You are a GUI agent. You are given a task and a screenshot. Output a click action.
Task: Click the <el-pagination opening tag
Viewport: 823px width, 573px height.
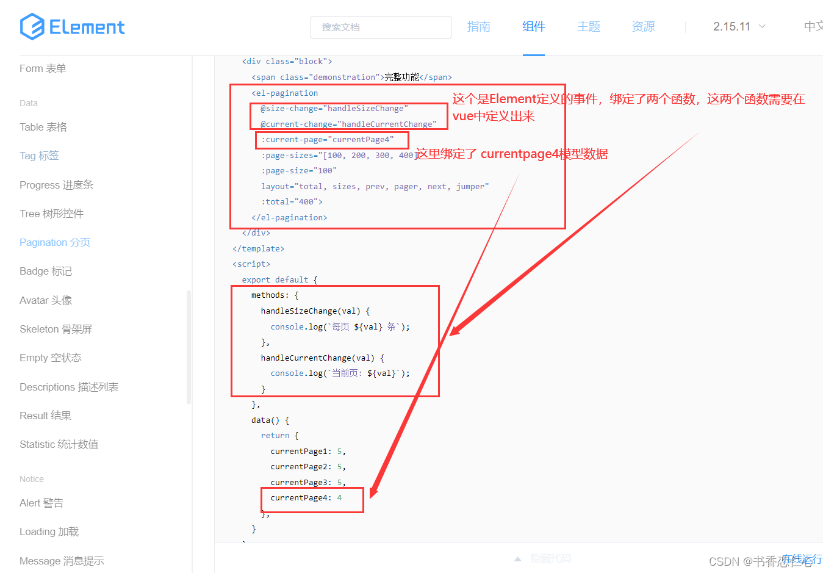(x=285, y=93)
